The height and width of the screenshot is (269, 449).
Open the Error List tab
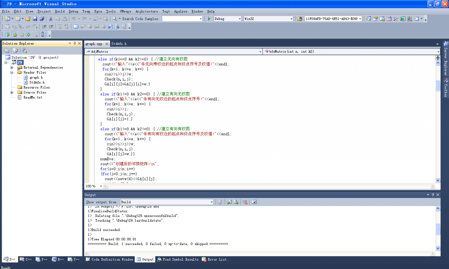pyautogui.click(x=214, y=259)
